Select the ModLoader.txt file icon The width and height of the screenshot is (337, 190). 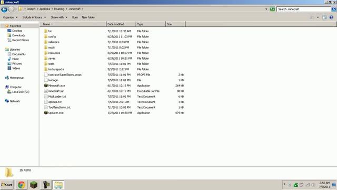click(46, 97)
